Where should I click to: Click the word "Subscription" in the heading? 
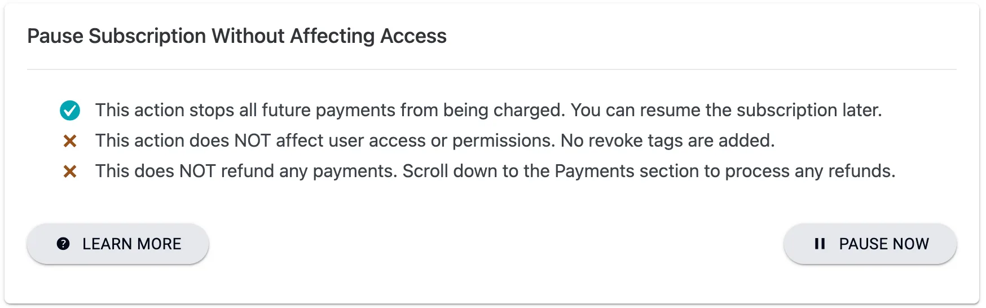pyautogui.click(x=147, y=36)
